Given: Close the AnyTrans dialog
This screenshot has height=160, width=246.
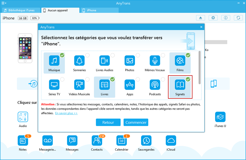Looking at the screenshot, I should pyautogui.click(x=201, y=27).
